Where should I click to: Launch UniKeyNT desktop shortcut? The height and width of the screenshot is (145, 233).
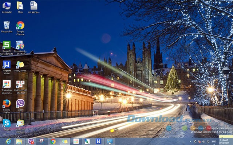pos(20,84)
